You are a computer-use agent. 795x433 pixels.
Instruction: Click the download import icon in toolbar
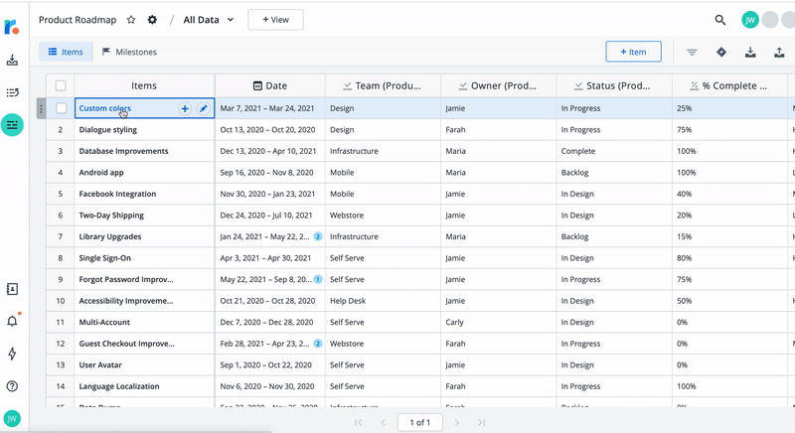(x=750, y=52)
